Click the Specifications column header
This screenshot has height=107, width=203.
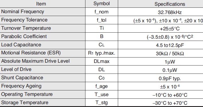[x=170, y=4]
